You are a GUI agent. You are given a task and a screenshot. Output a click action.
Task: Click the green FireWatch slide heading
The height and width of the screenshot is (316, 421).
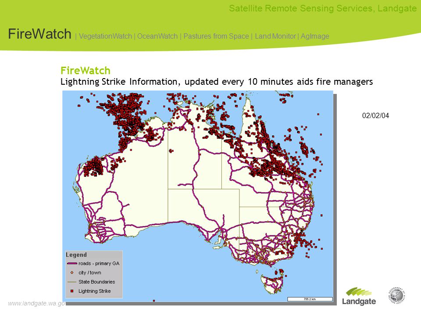[86, 70]
